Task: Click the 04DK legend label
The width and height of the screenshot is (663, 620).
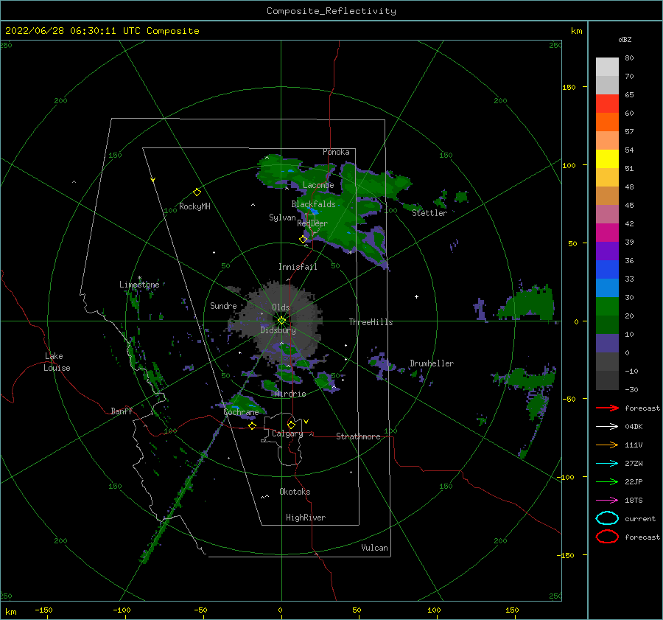Action: [634, 426]
